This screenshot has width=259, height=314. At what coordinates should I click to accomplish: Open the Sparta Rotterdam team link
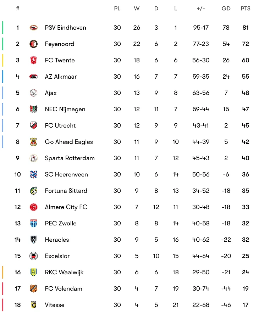click(x=70, y=158)
